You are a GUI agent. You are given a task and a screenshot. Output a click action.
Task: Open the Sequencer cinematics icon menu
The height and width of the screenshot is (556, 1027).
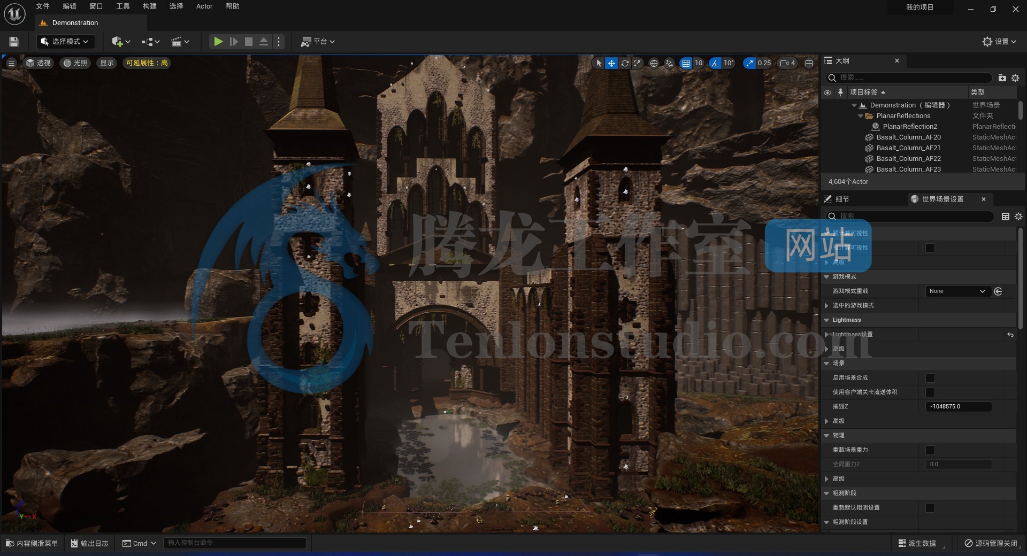[x=180, y=42]
